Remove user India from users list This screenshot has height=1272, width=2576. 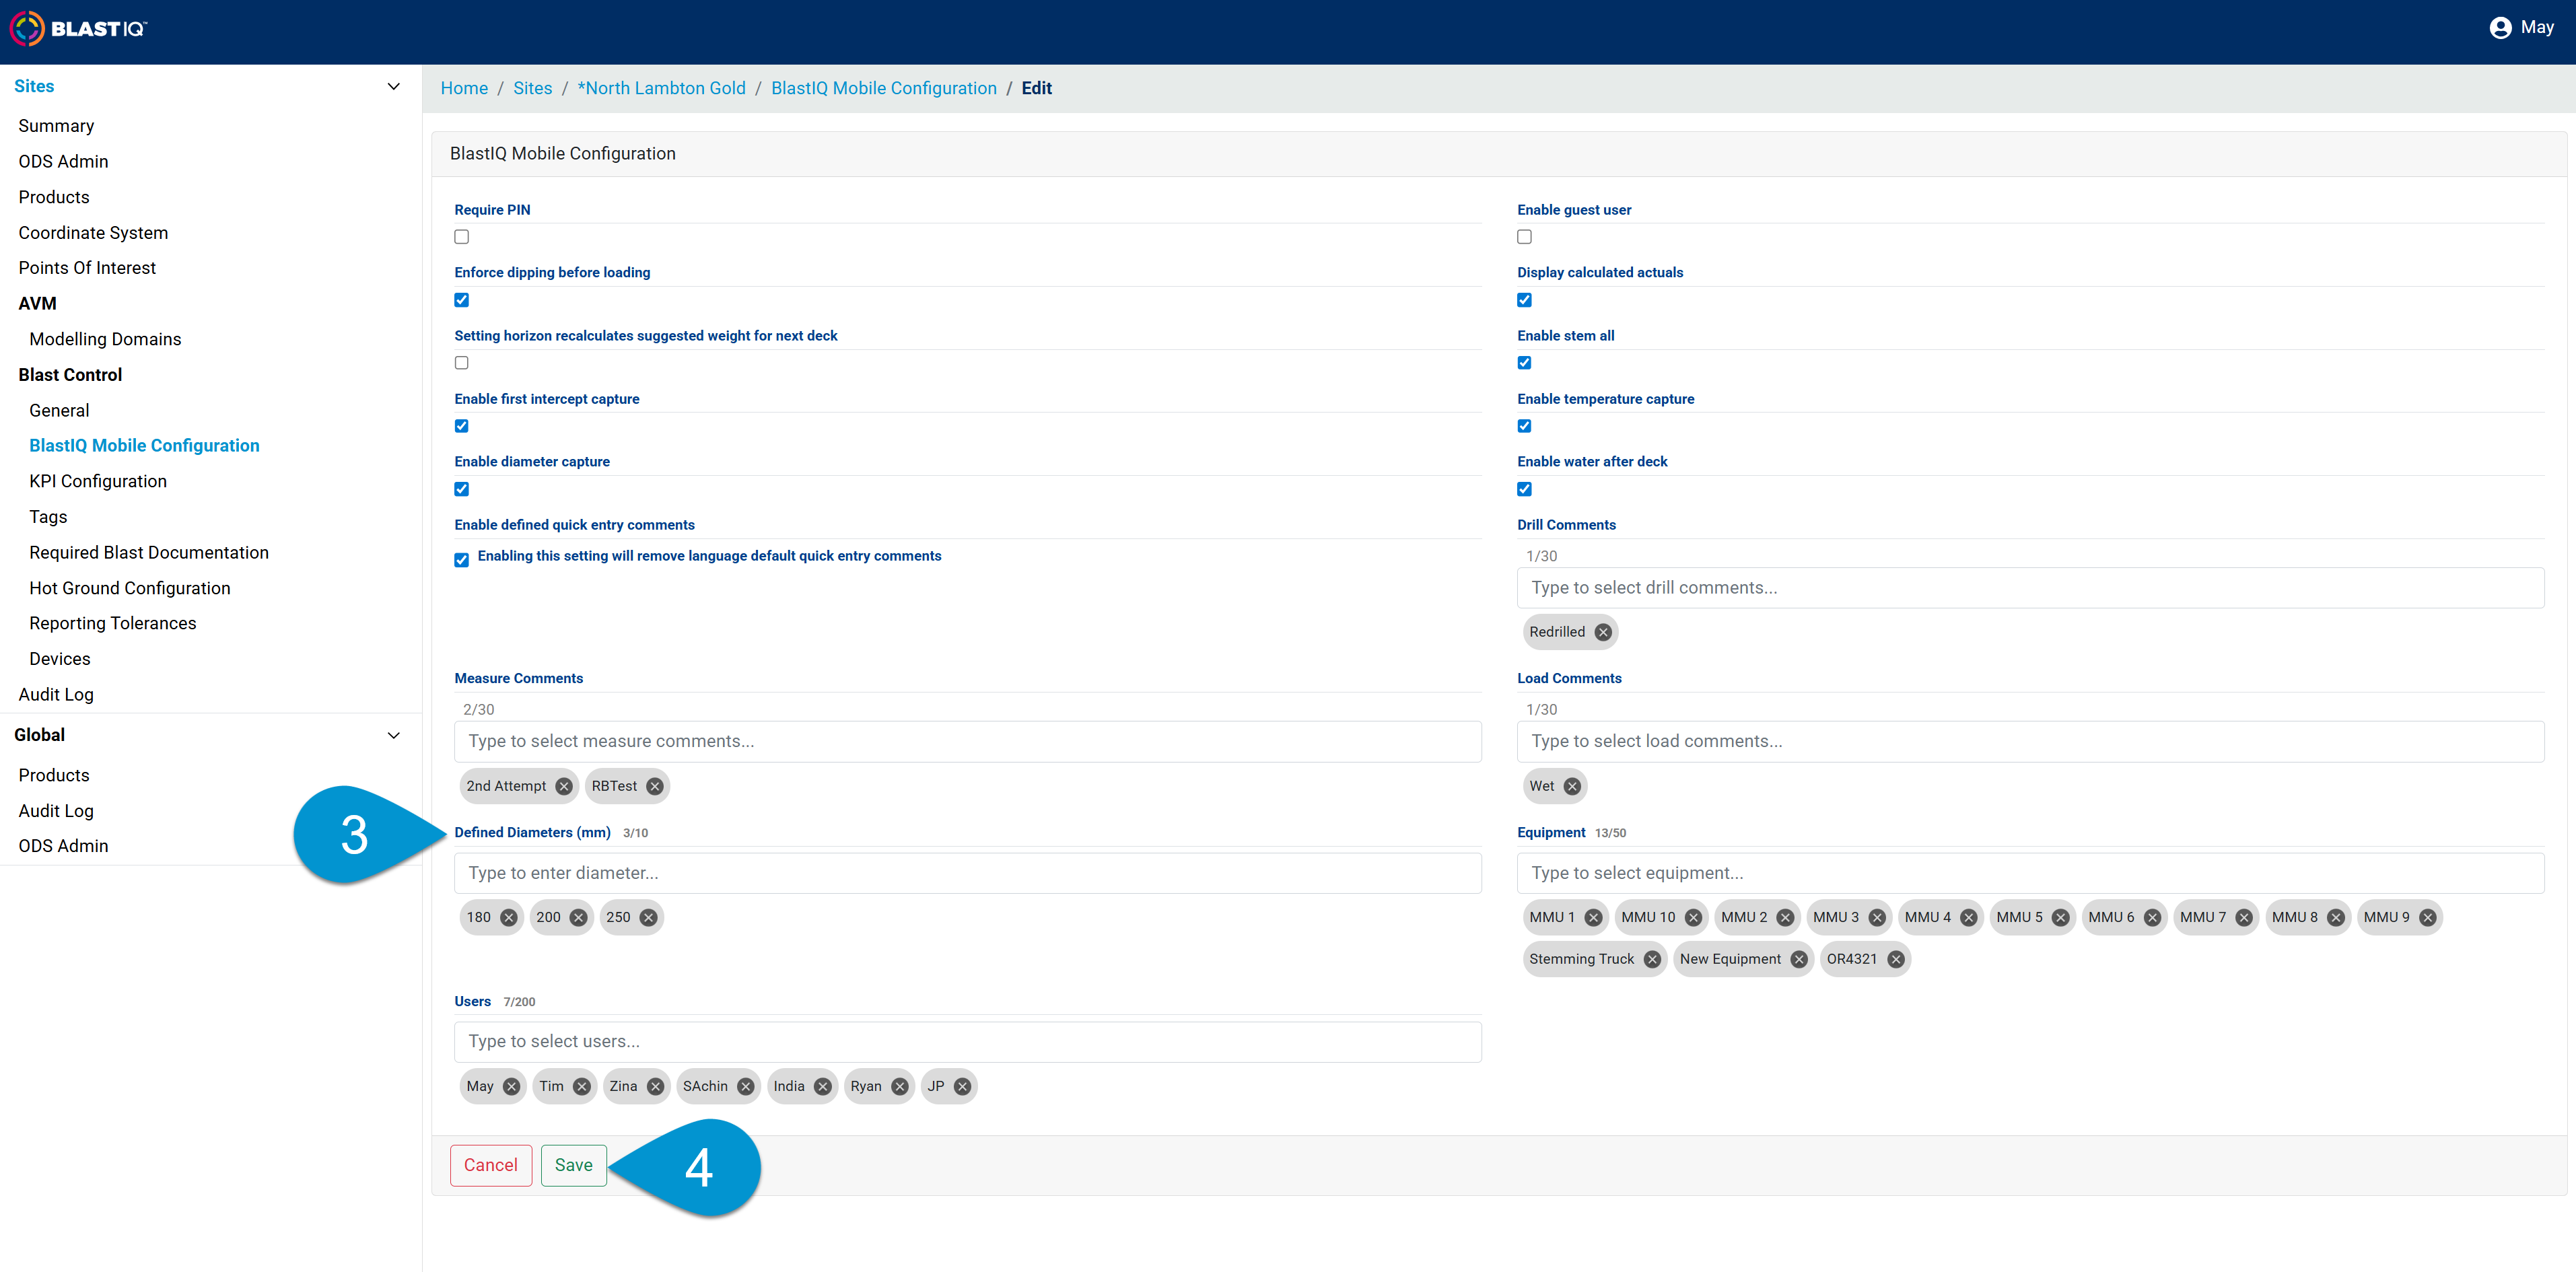click(823, 1086)
